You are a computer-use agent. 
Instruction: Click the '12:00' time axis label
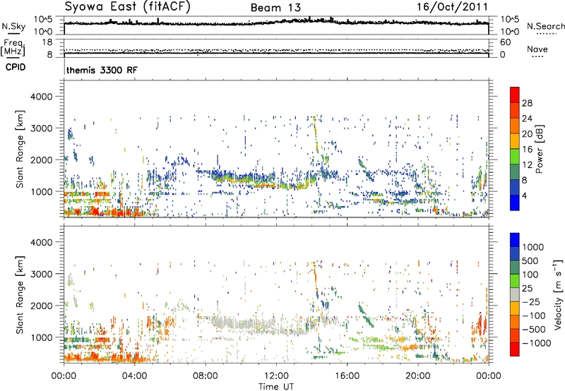(x=276, y=376)
